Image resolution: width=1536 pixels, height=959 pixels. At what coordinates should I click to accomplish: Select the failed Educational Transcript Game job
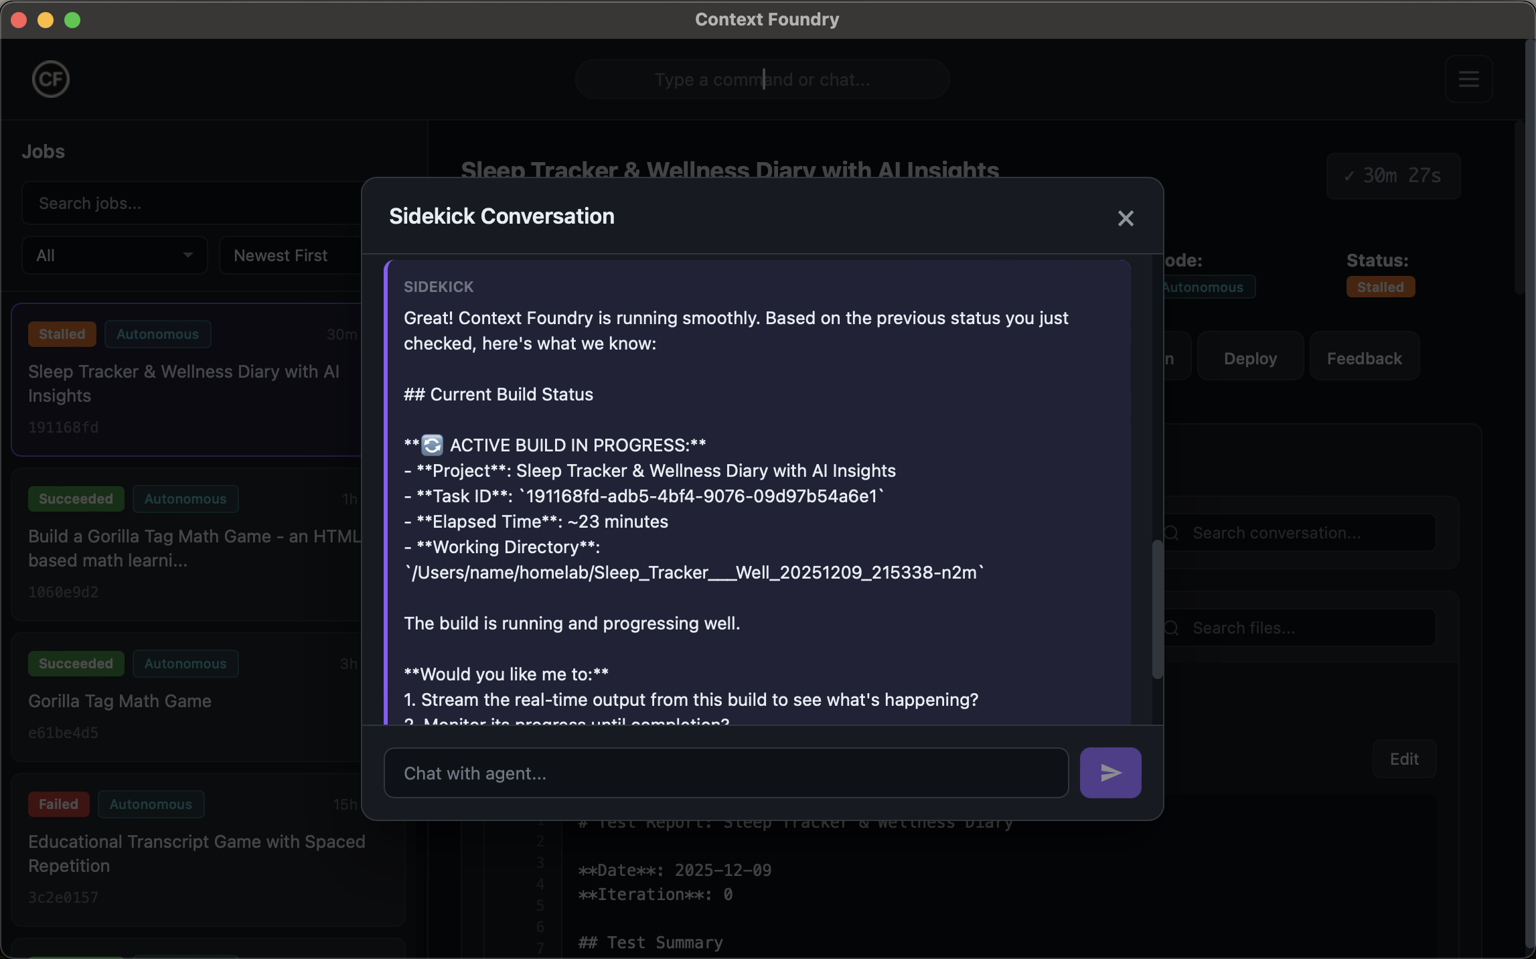(x=197, y=854)
